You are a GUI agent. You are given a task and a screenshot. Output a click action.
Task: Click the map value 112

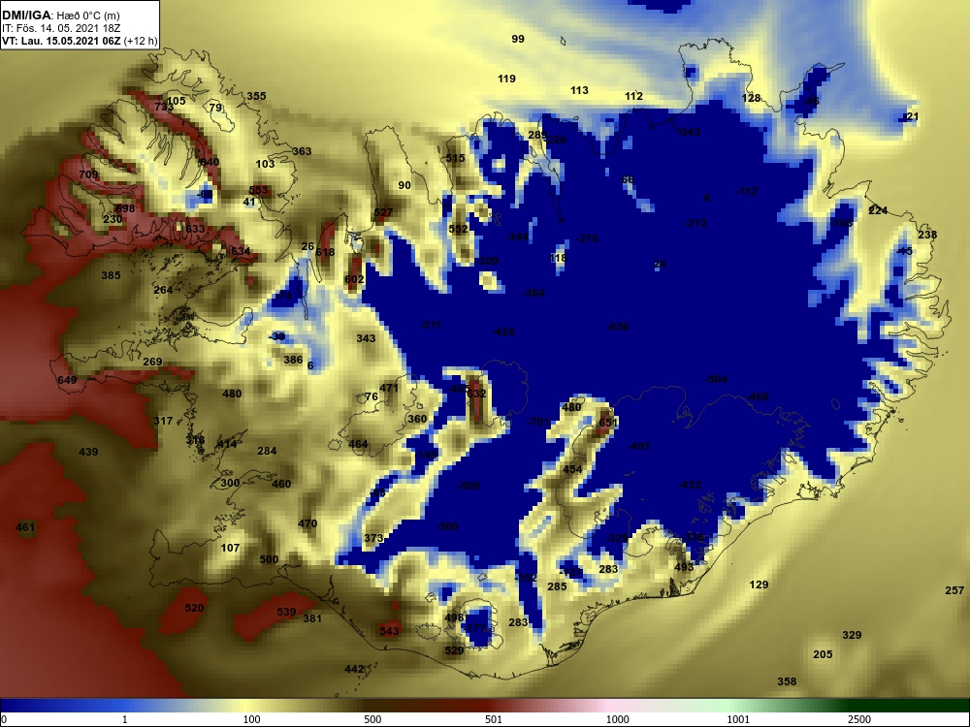[x=633, y=96]
